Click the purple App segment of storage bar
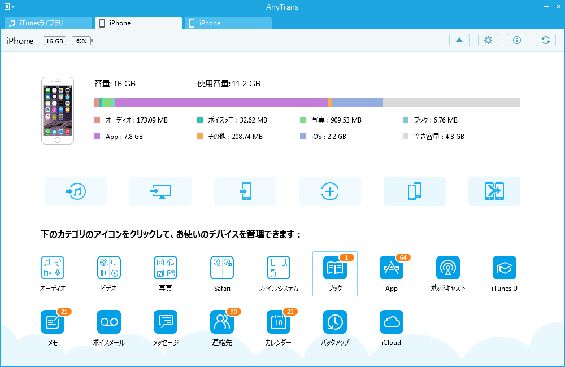Image resolution: width=565 pixels, height=367 pixels. pos(221,102)
